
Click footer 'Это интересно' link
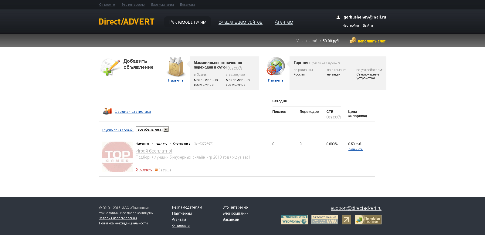pos(235,207)
